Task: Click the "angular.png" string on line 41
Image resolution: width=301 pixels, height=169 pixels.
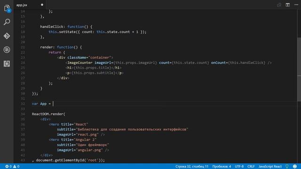Action: pos(89,150)
